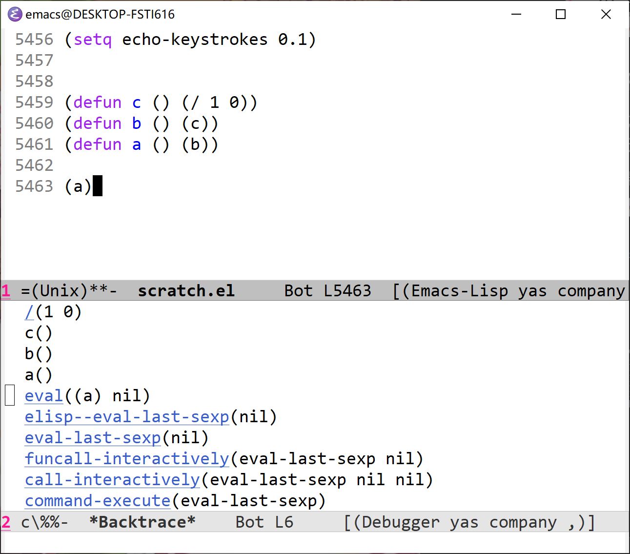This screenshot has width=630, height=554.
Task: Toggle the read-only '%%' status indicator
Action: pyautogui.click(x=49, y=522)
